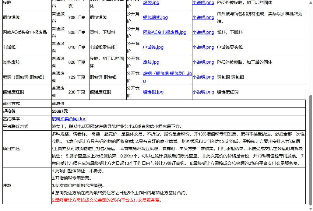
Task: Click note line 4 about 5个工作日内签订合约
Action: tap(120, 193)
